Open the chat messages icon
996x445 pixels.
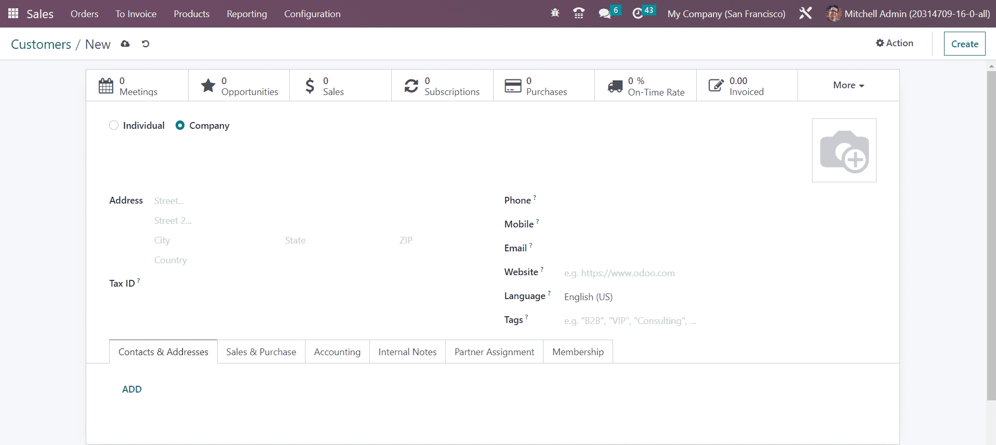(604, 14)
